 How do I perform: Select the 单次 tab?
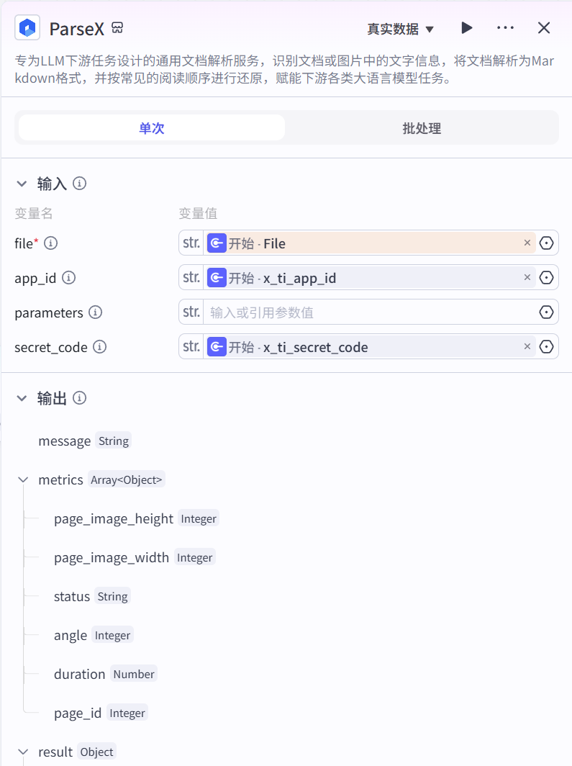pyautogui.click(x=152, y=128)
